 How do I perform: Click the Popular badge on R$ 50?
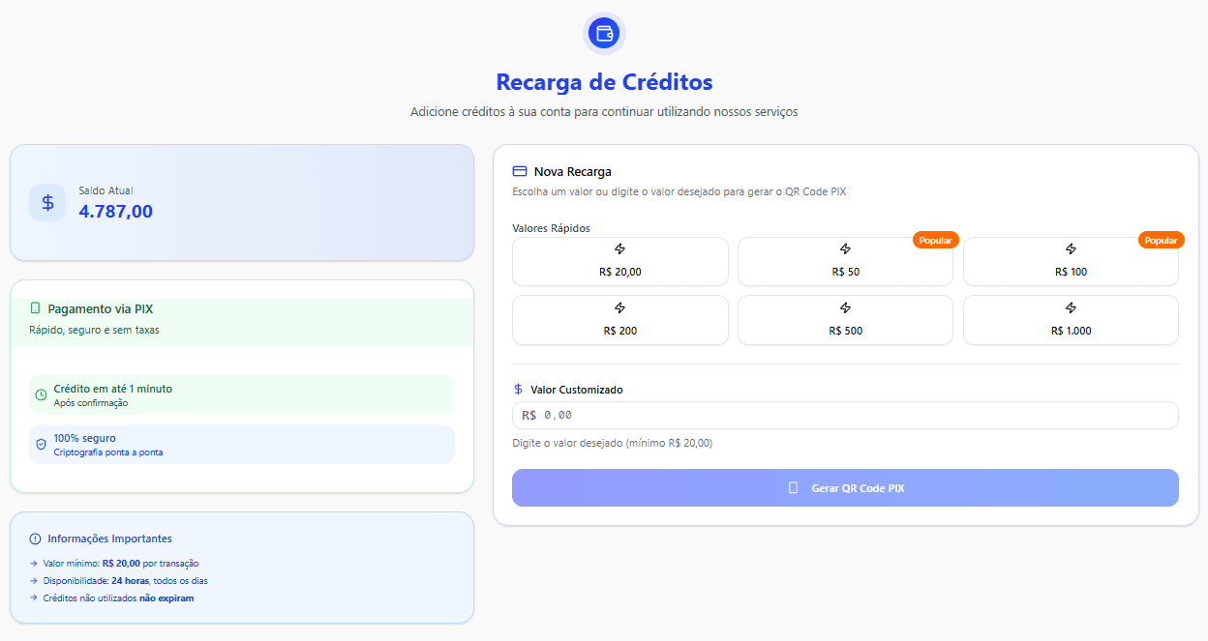[935, 240]
